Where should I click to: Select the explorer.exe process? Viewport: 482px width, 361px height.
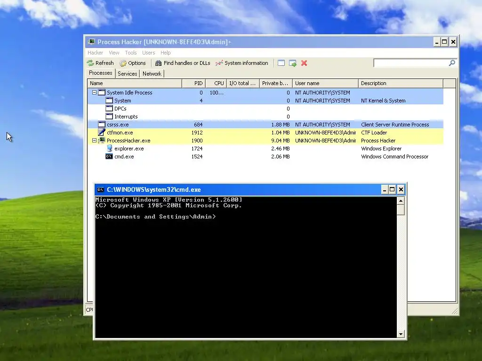[x=265, y=148]
